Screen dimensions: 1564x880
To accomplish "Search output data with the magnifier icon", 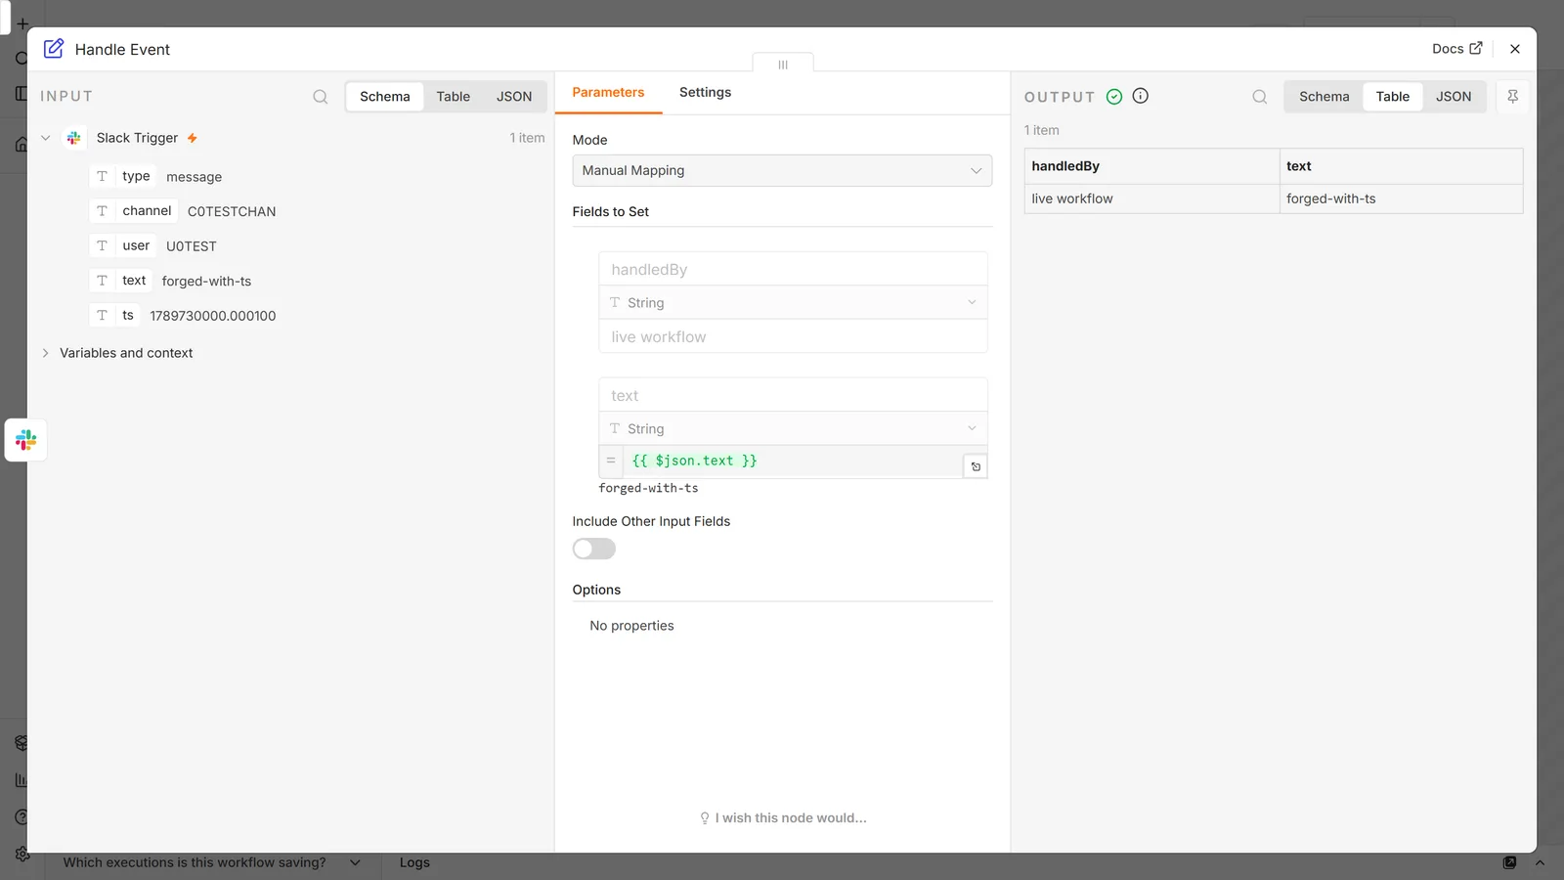I will coord(1259,97).
